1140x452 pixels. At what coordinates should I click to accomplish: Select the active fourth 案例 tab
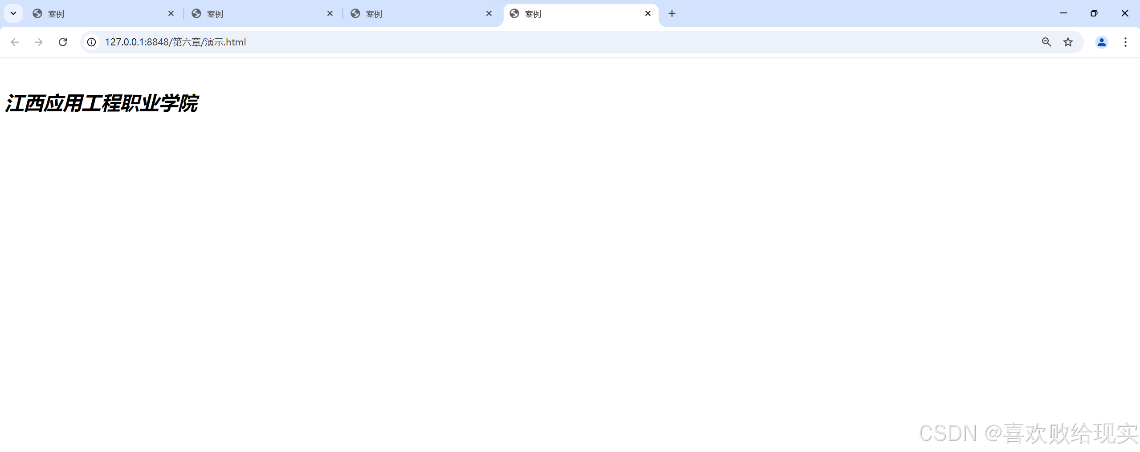tap(580, 14)
